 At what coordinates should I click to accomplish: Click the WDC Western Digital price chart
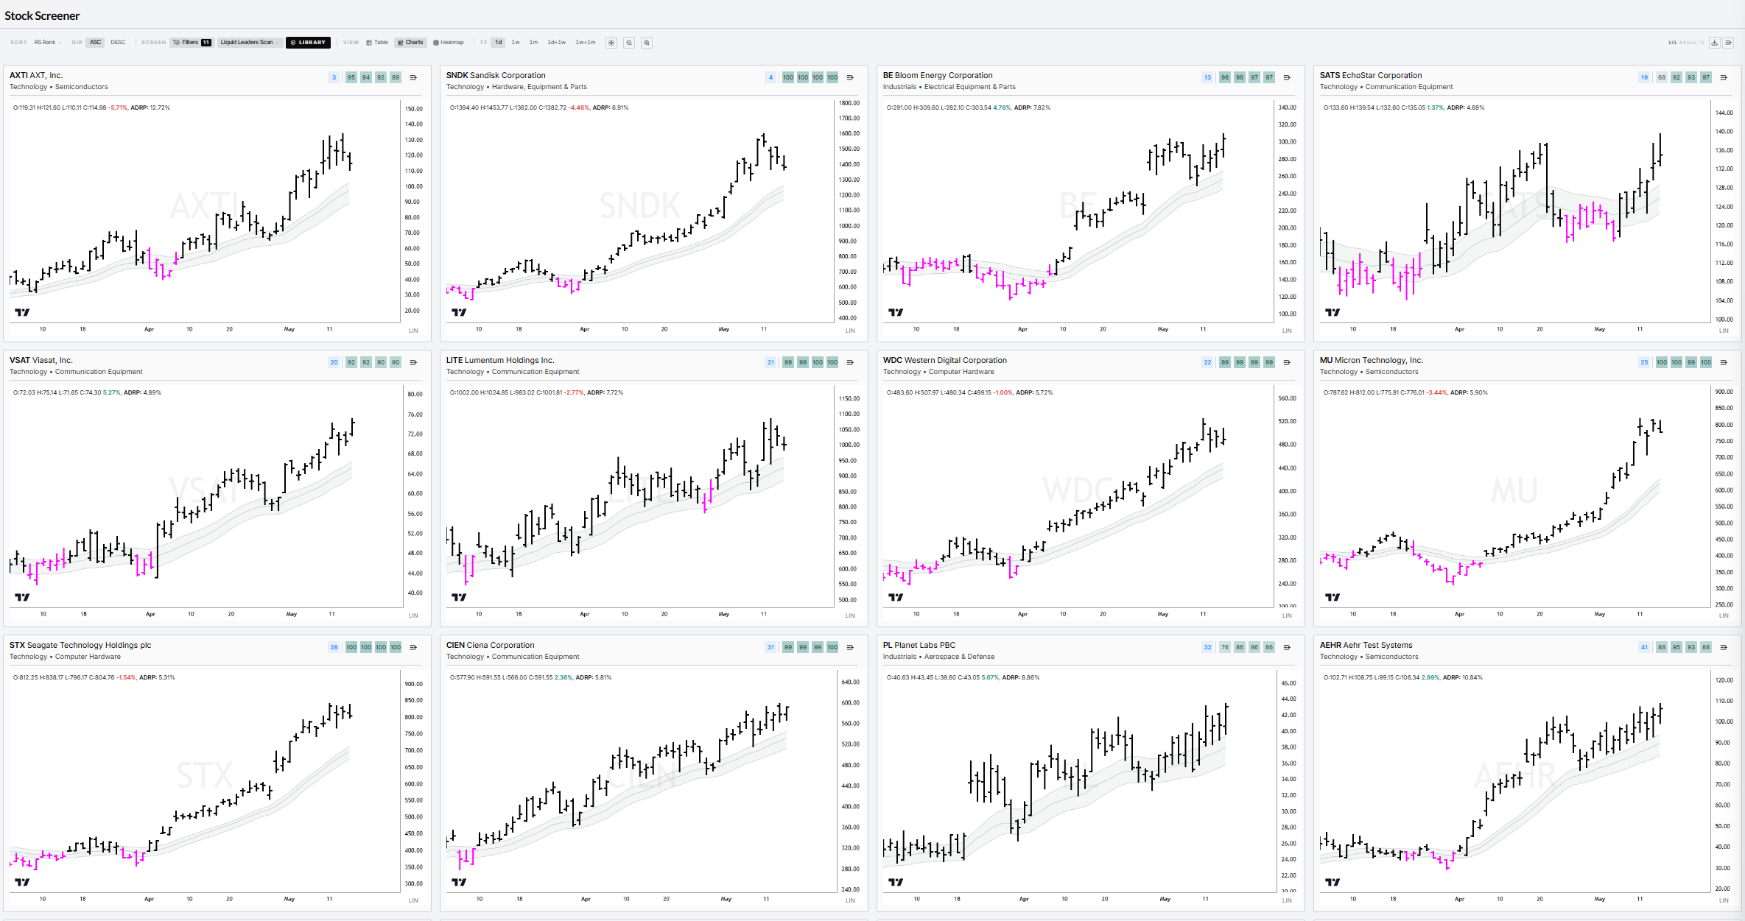pos(1078,501)
